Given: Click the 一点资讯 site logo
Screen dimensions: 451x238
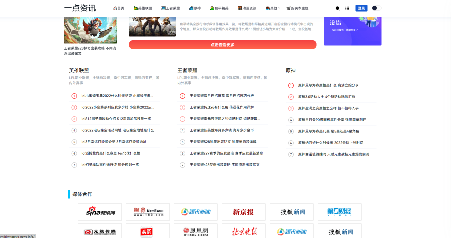Looking at the screenshot, I should (x=80, y=8).
